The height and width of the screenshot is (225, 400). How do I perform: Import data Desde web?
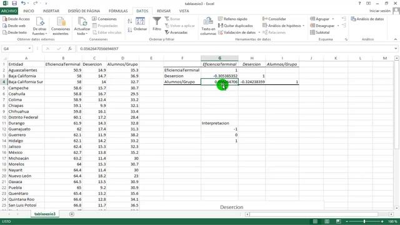(14, 26)
